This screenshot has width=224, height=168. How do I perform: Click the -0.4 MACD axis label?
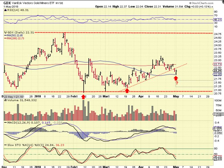tap(216, 141)
